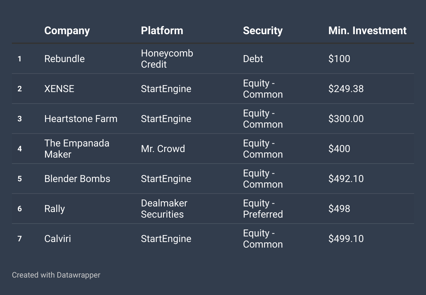This screenshot has height=295, width=426.
Task: Click row number 6 in the table
Action: pyautogui.click(x=20, y=209)
